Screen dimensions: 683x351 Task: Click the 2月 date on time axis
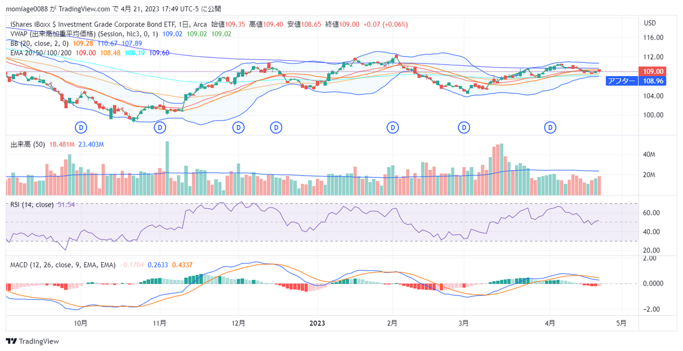click(x=392, y=323)
